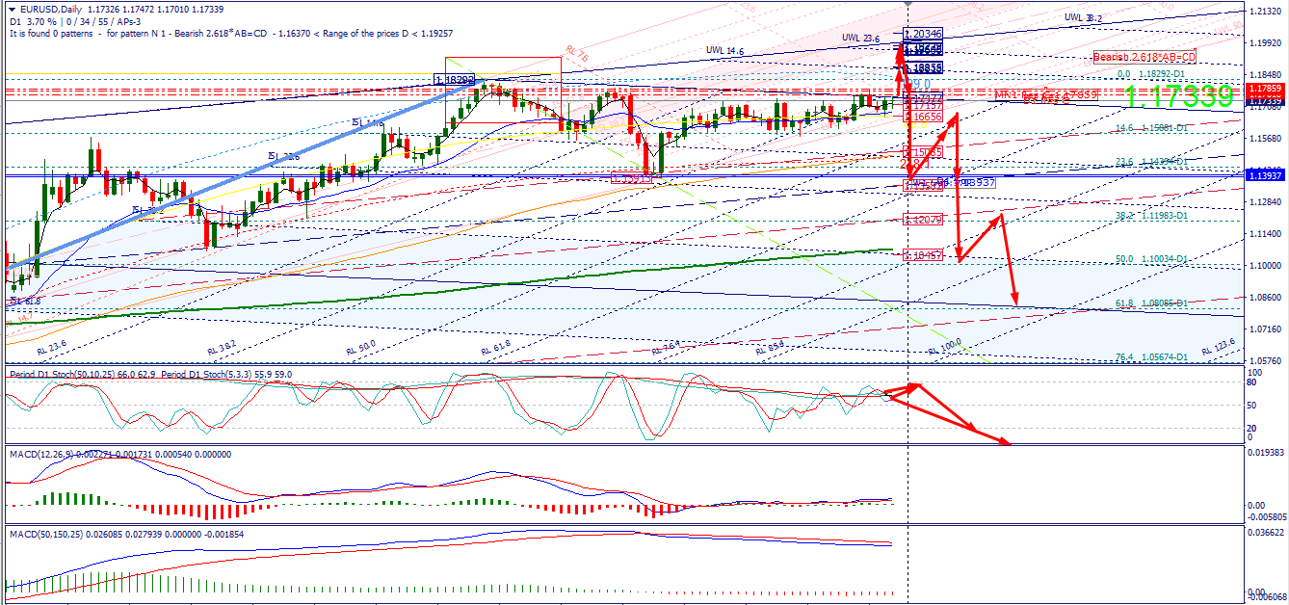The width and height of the screenshot is (1289, 605).
Task: Select the red 1.10457 price level box
Action: pyautogui.click(x=923, y=255)
